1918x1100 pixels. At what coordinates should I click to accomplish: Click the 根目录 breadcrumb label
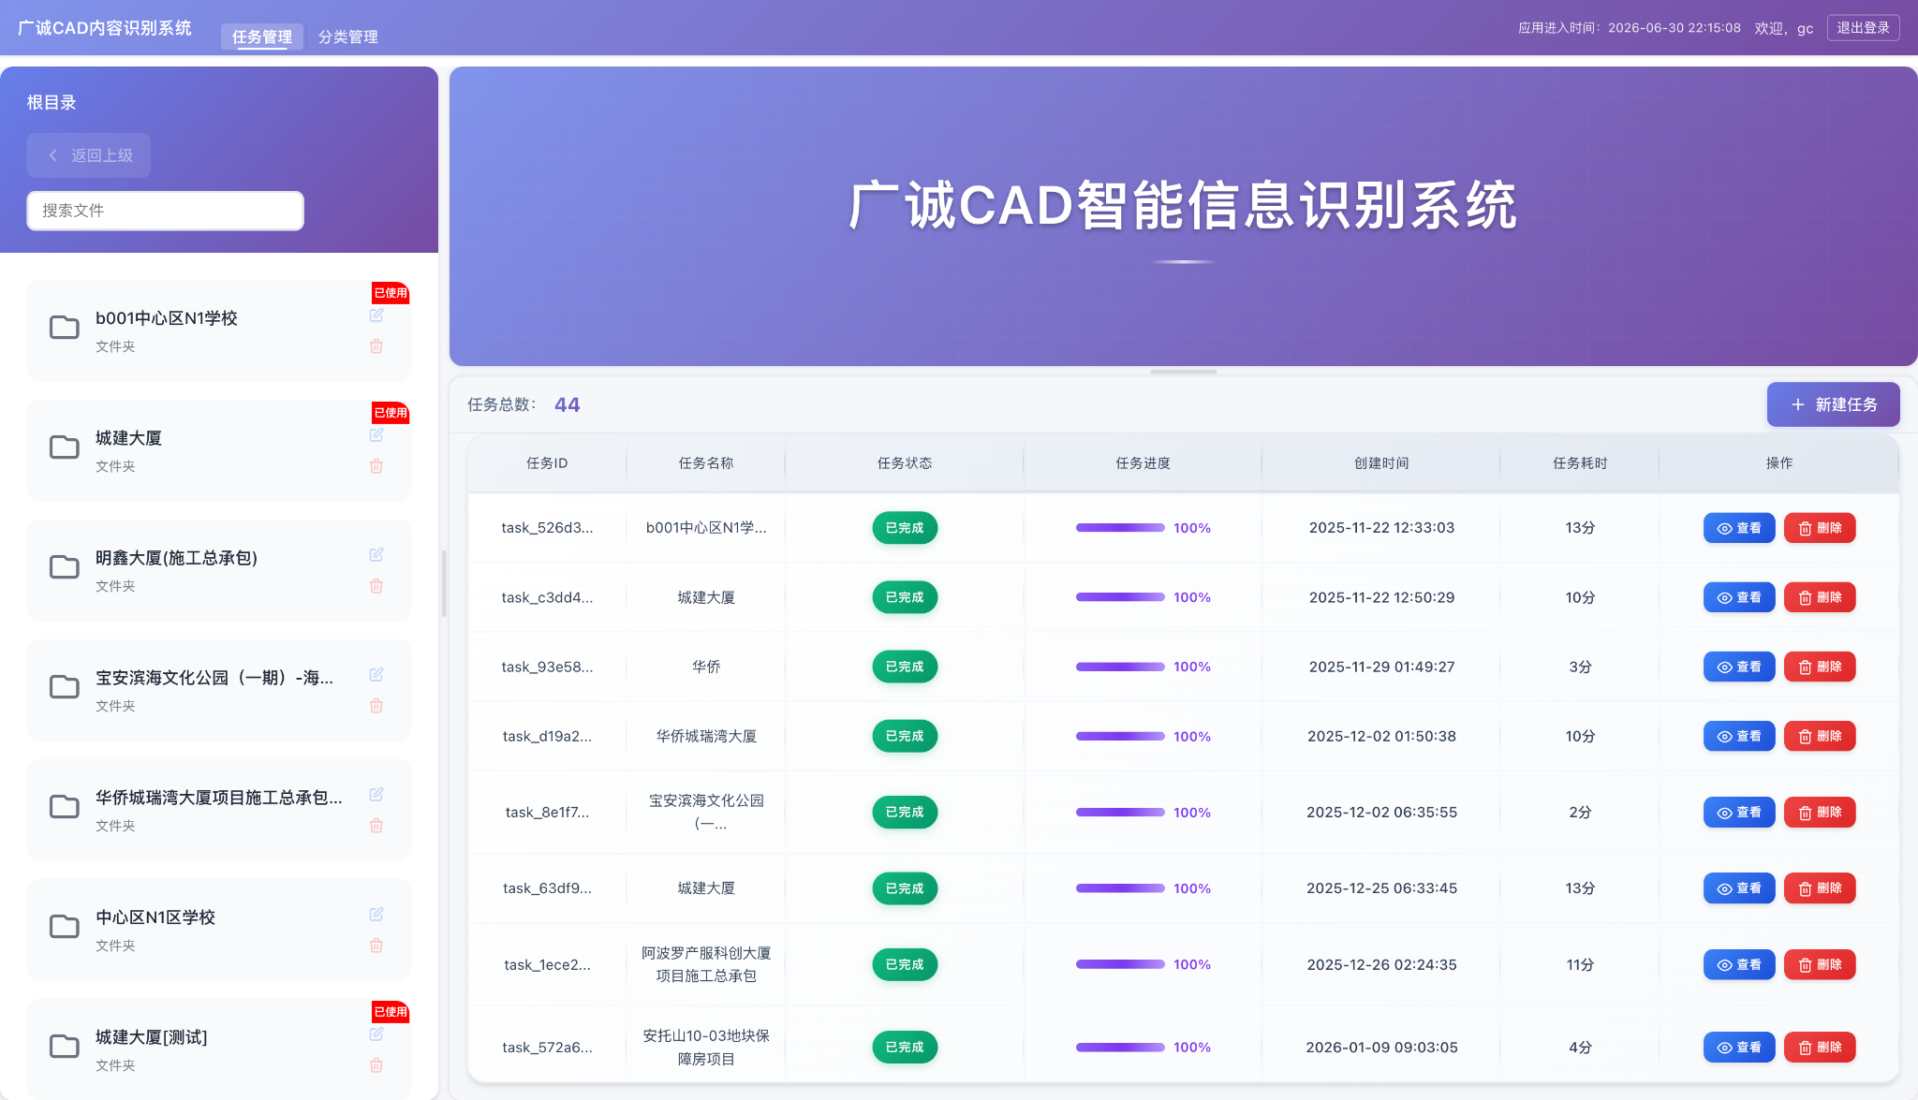(x=52, y=102)
